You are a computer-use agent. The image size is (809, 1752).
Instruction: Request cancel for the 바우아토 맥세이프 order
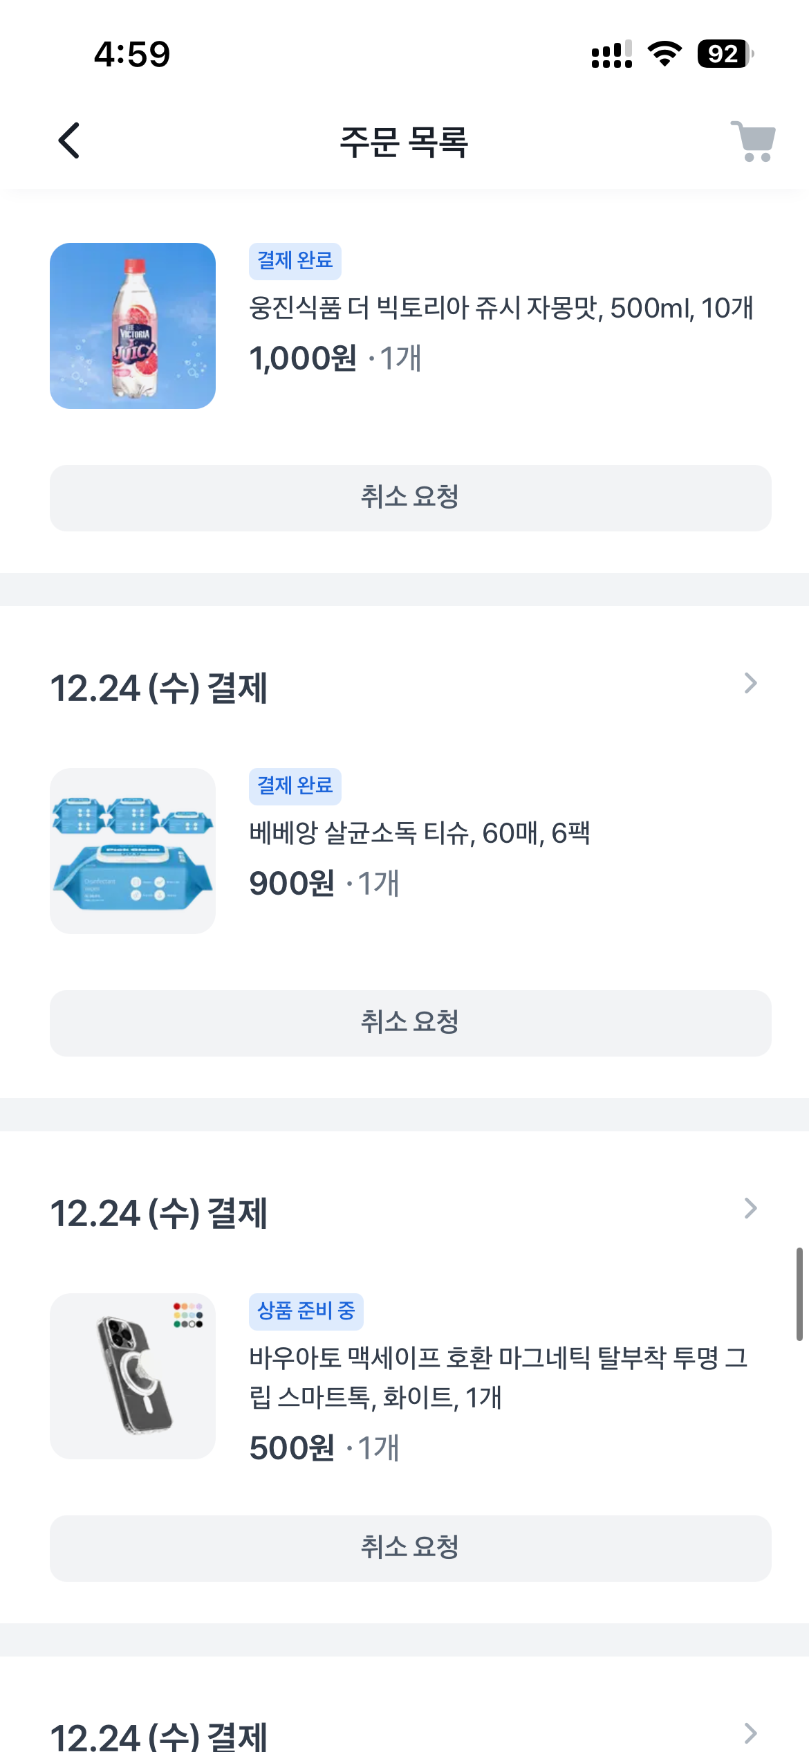click(410, 1548)
